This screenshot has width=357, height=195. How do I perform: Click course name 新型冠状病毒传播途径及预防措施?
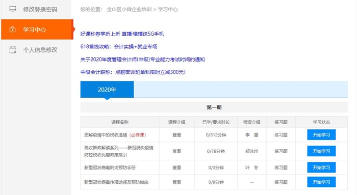click(116, 182)
